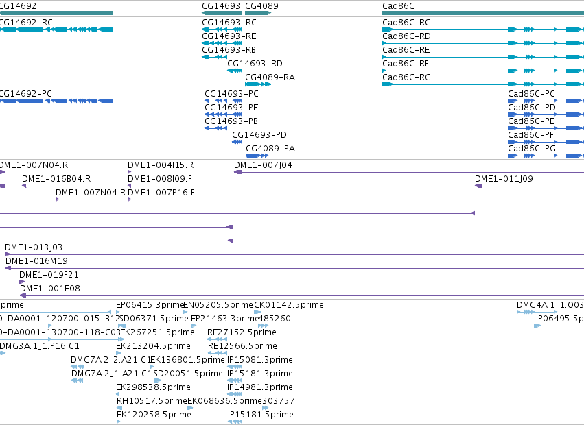
Task: Open protein CG14693-PE
Action: [x=224, y=114]
